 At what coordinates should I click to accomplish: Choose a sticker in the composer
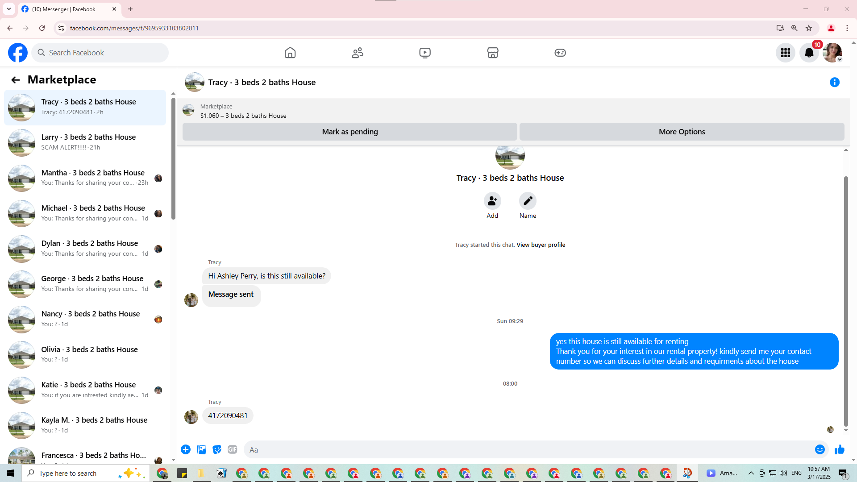point(217,449)
